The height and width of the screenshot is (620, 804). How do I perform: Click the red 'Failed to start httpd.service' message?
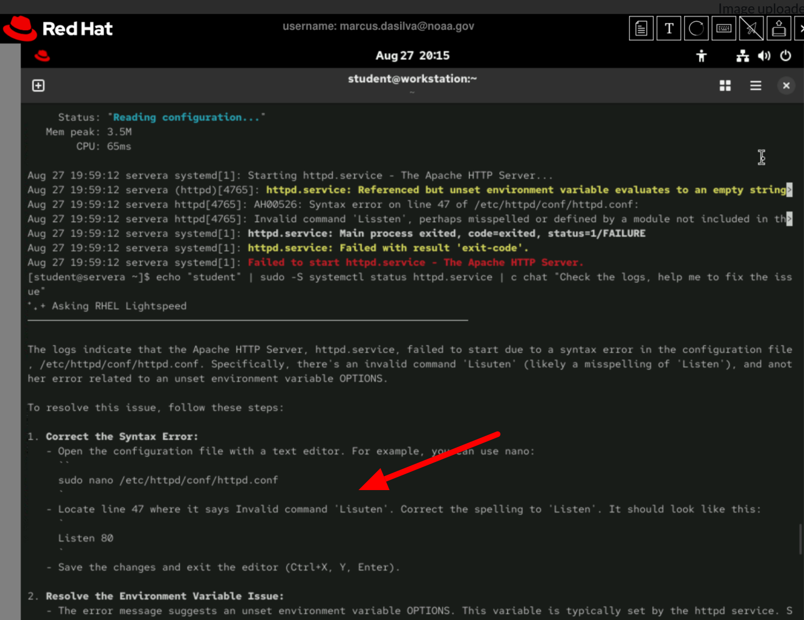pyautogui.click(x=415, y=263)
